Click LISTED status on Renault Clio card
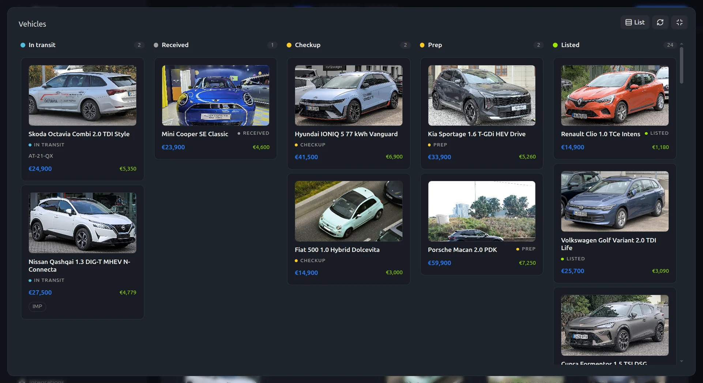 657,133
